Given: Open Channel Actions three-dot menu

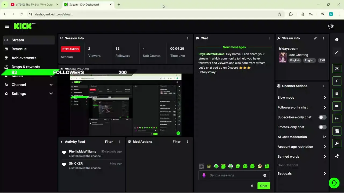Looking at the screenshot, I should 323,86.
